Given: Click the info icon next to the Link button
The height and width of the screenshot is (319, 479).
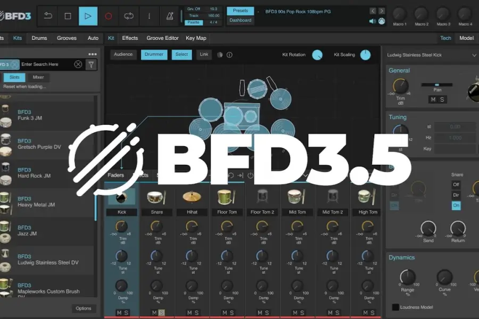Looking at the screenshot, I should [229, 54].
